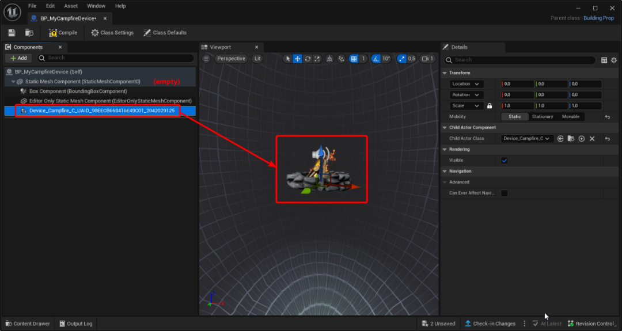Open the Window menu
The height and width of the screenshot is (331, 622).
96,6
